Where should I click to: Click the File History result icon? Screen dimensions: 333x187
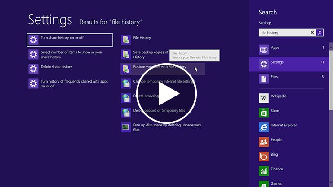coord(126,40)
